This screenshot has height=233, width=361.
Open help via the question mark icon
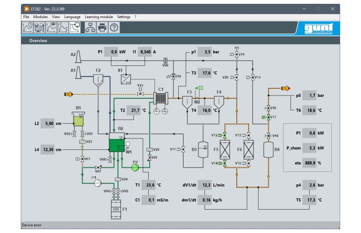tap(114, 28)
